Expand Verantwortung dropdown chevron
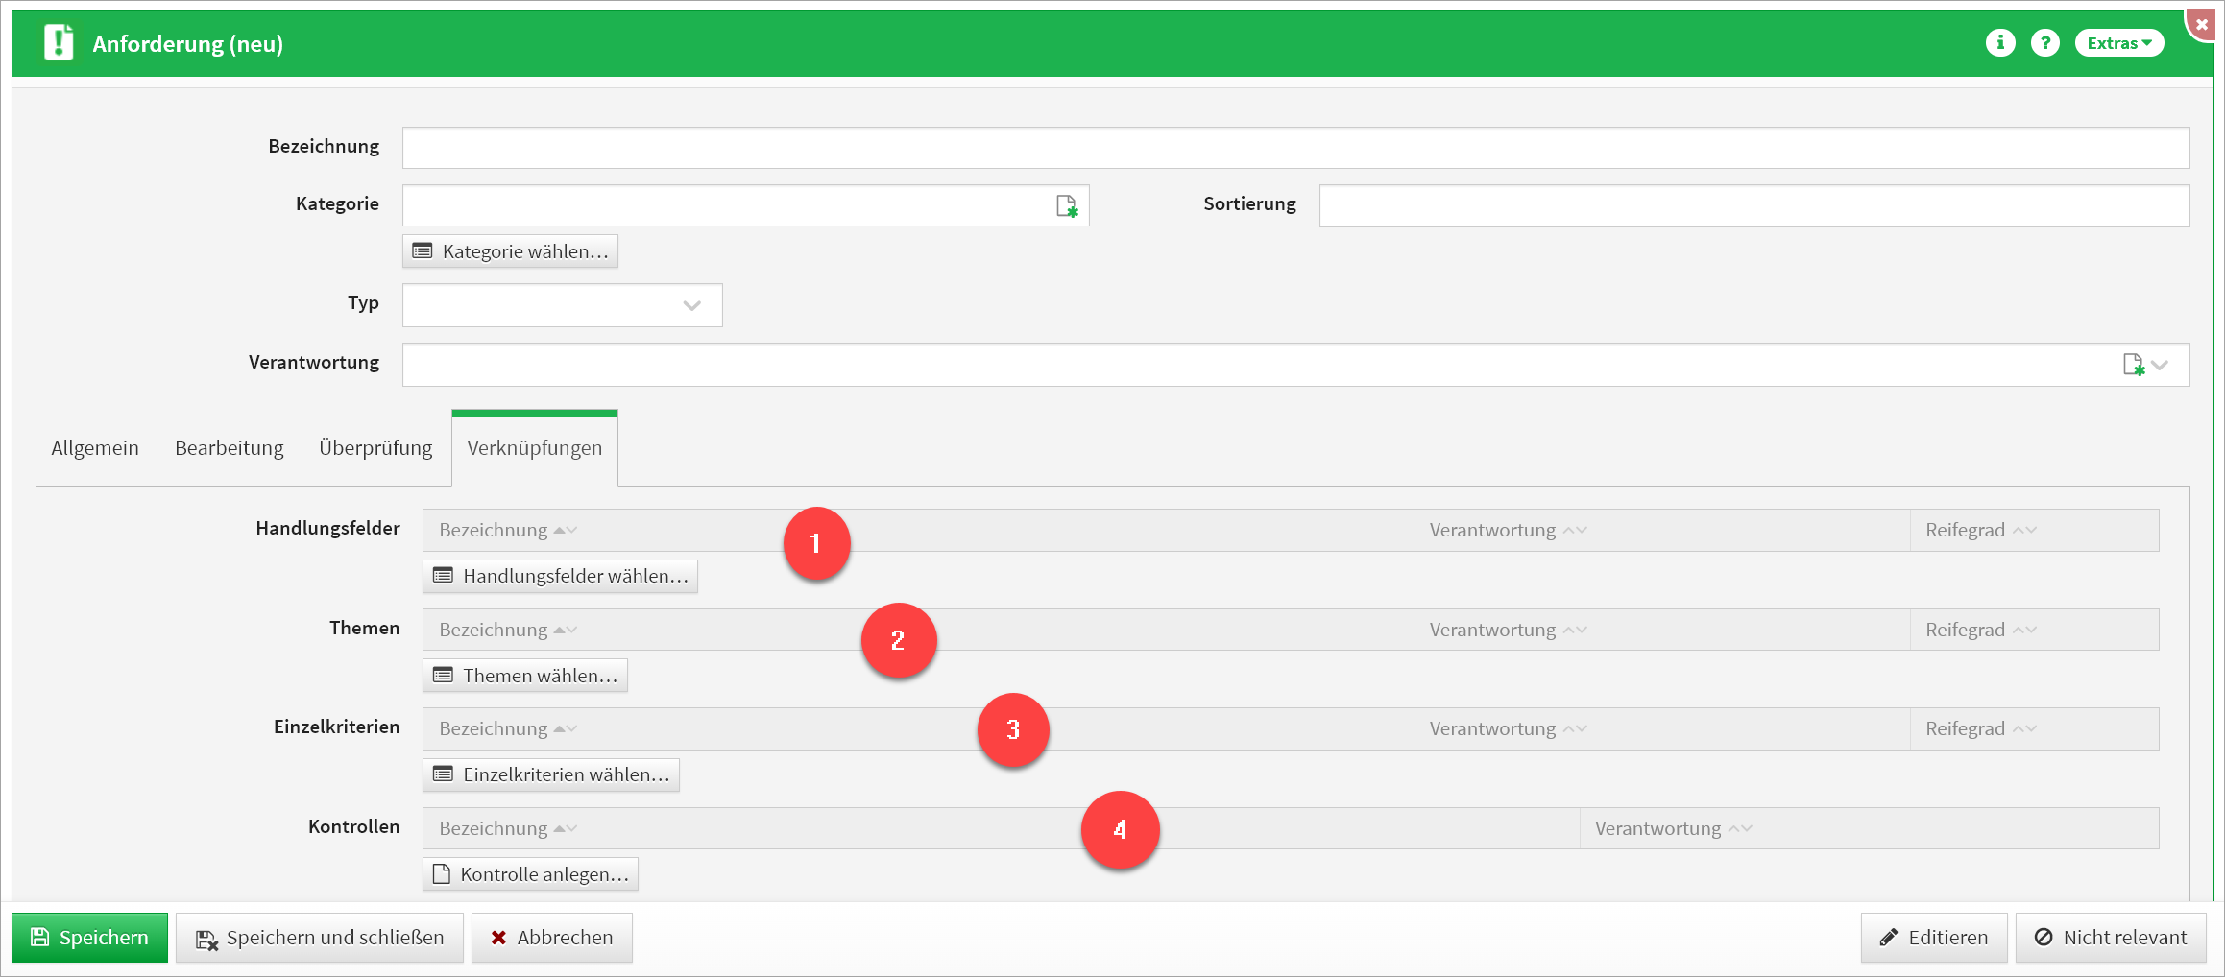Viewport: 2225px width, 977px height. click(x=2161, y=365)
